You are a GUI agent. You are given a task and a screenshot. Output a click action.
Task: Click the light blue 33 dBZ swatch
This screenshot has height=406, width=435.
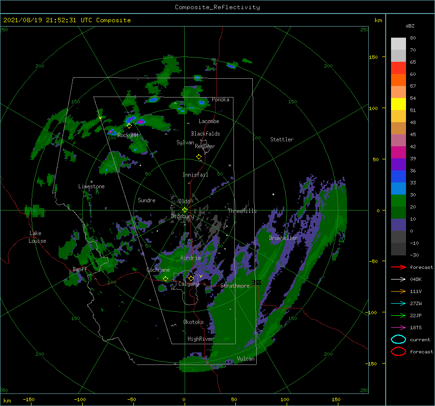pyautogui.click(x=398, y=188)
